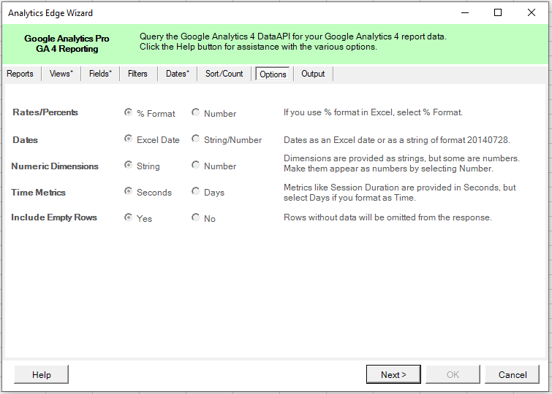Image resolution: width=552 pixels, height=394 pixels.
Task: Go to the Fields tab
Action: click(100, 74)
